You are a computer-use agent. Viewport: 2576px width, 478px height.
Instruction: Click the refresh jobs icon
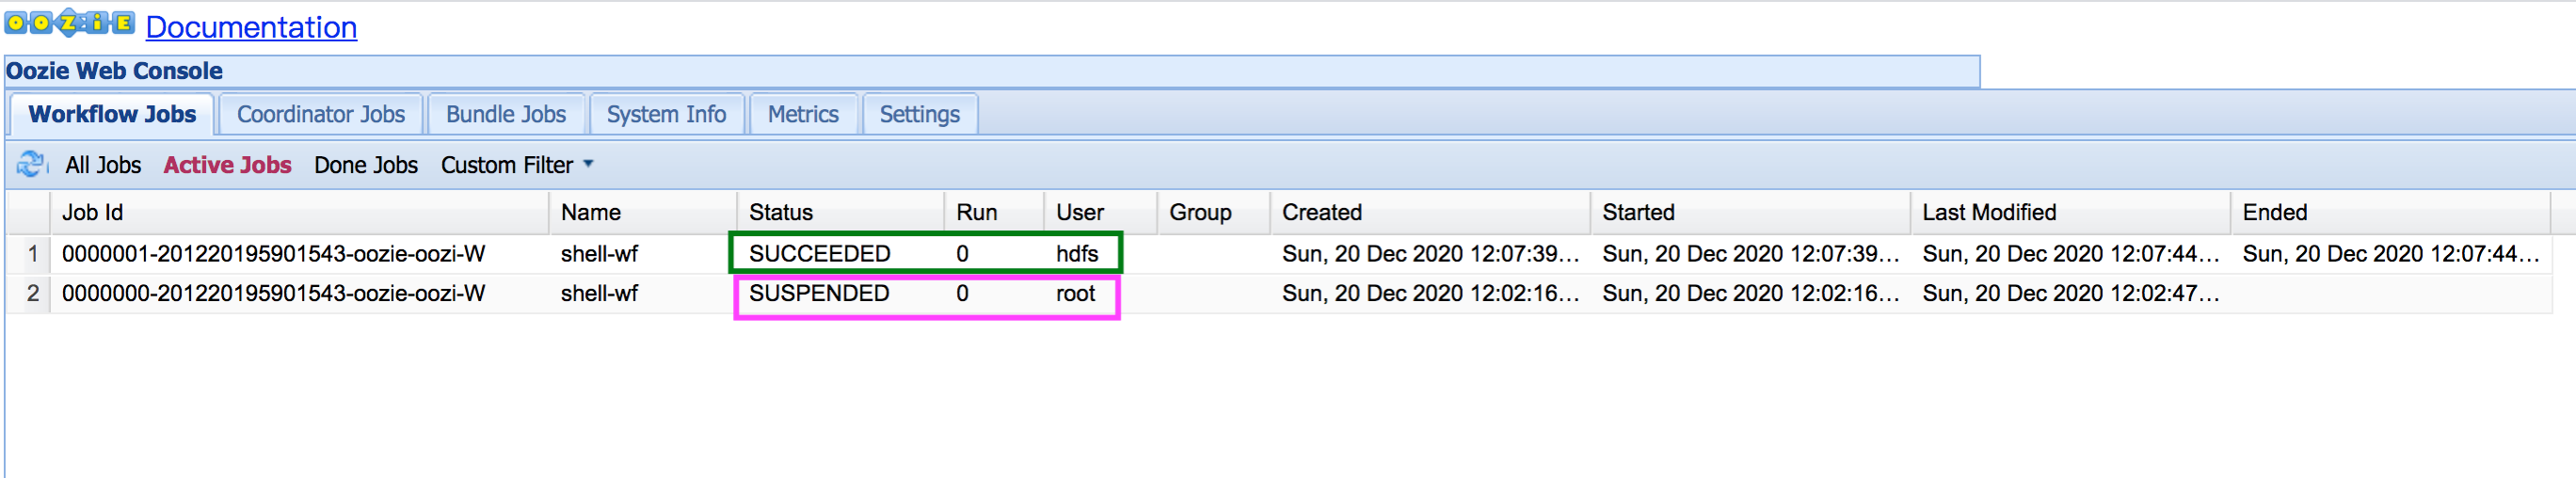[31, 165]
